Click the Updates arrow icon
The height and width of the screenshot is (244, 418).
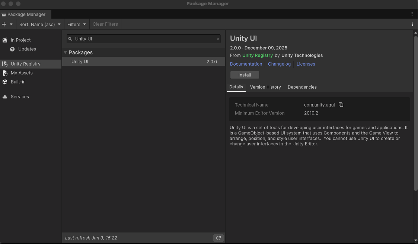point(12,49)
